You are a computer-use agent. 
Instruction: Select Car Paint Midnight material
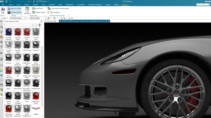(9, 34)
